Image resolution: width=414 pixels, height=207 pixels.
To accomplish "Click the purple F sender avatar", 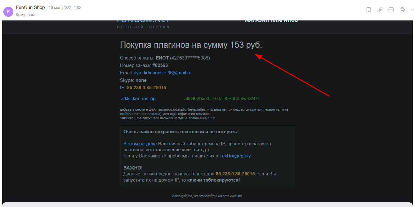I will (8, 11).
